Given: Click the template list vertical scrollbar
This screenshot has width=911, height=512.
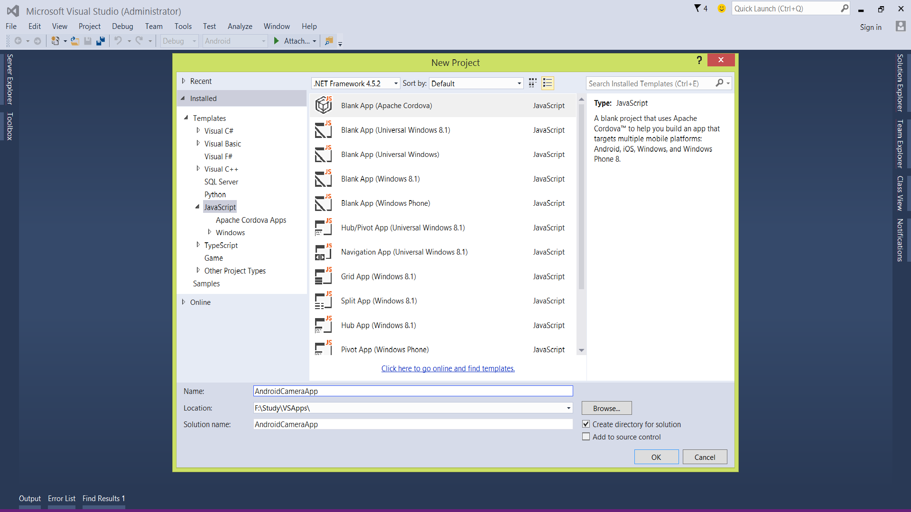Looking at the screenshot, I should pos(581,196).
